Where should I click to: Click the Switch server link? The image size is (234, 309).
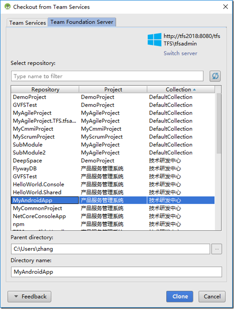(180, 53)
